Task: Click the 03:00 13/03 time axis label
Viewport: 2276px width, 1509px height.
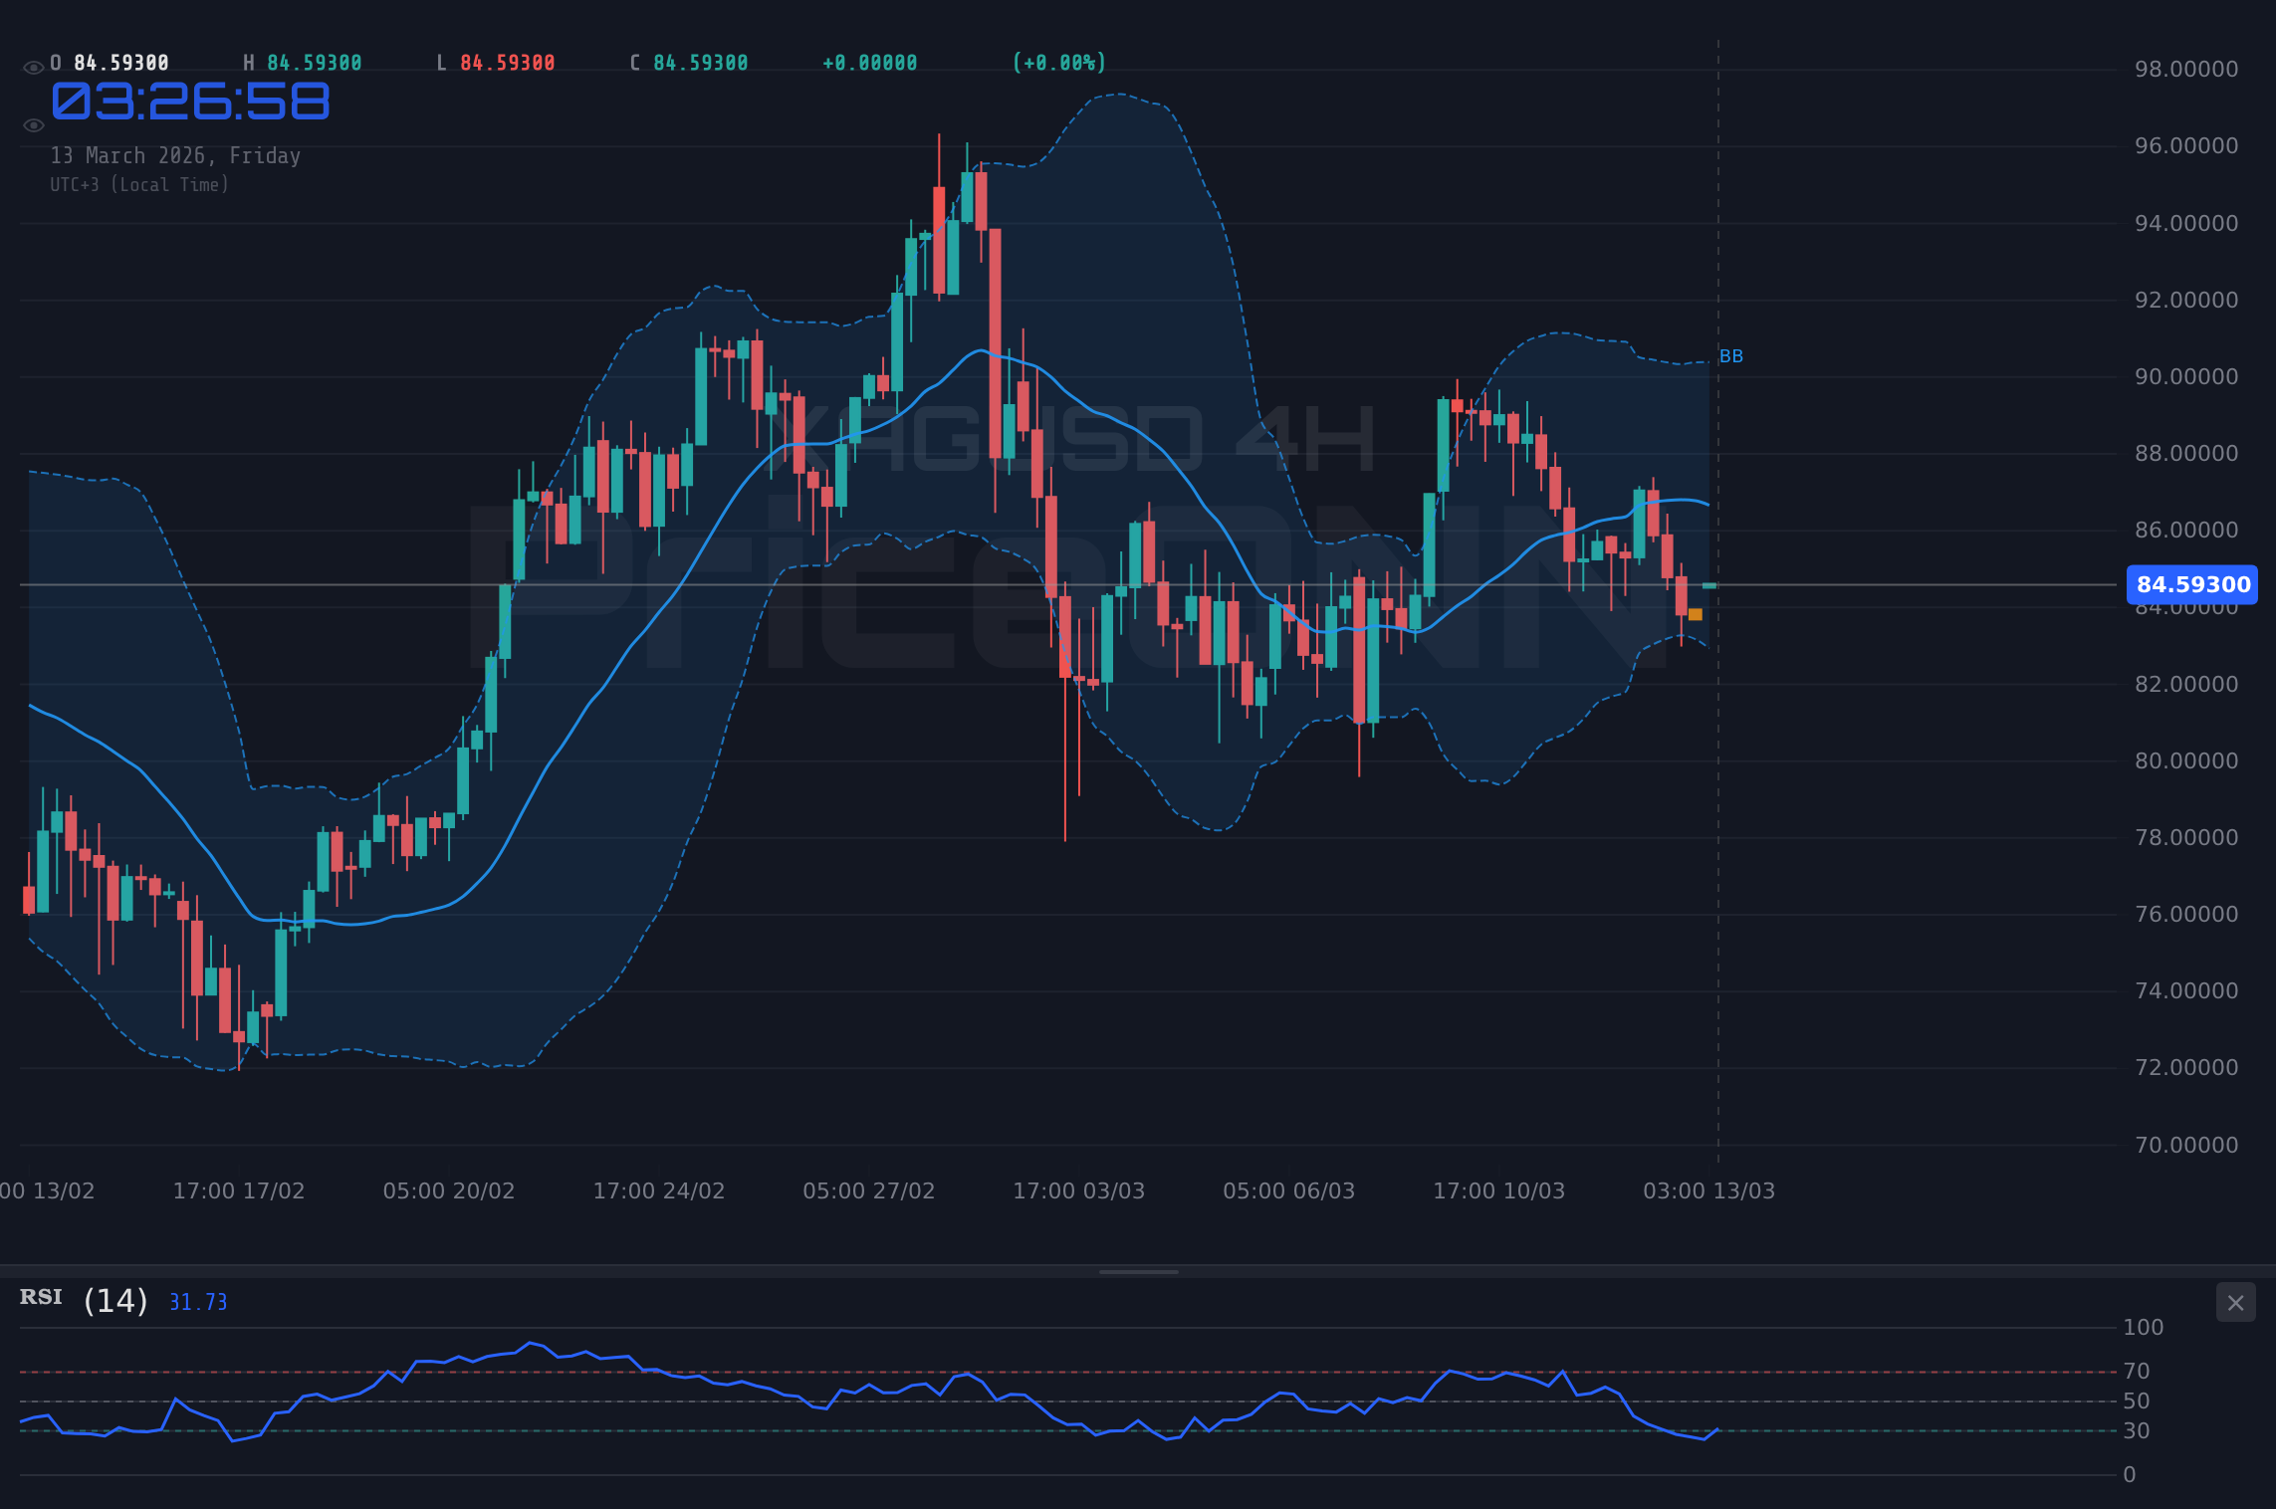Action: click(1709, 1191)
